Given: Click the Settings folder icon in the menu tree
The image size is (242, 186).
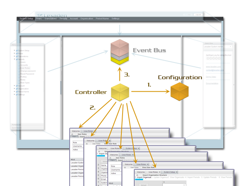Looking at the screenshot, I should tap(17, 94).
